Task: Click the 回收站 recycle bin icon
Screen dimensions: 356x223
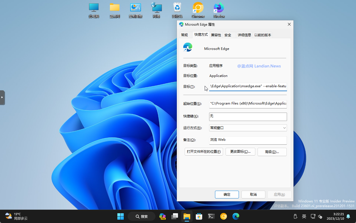Action: point(177,10)
